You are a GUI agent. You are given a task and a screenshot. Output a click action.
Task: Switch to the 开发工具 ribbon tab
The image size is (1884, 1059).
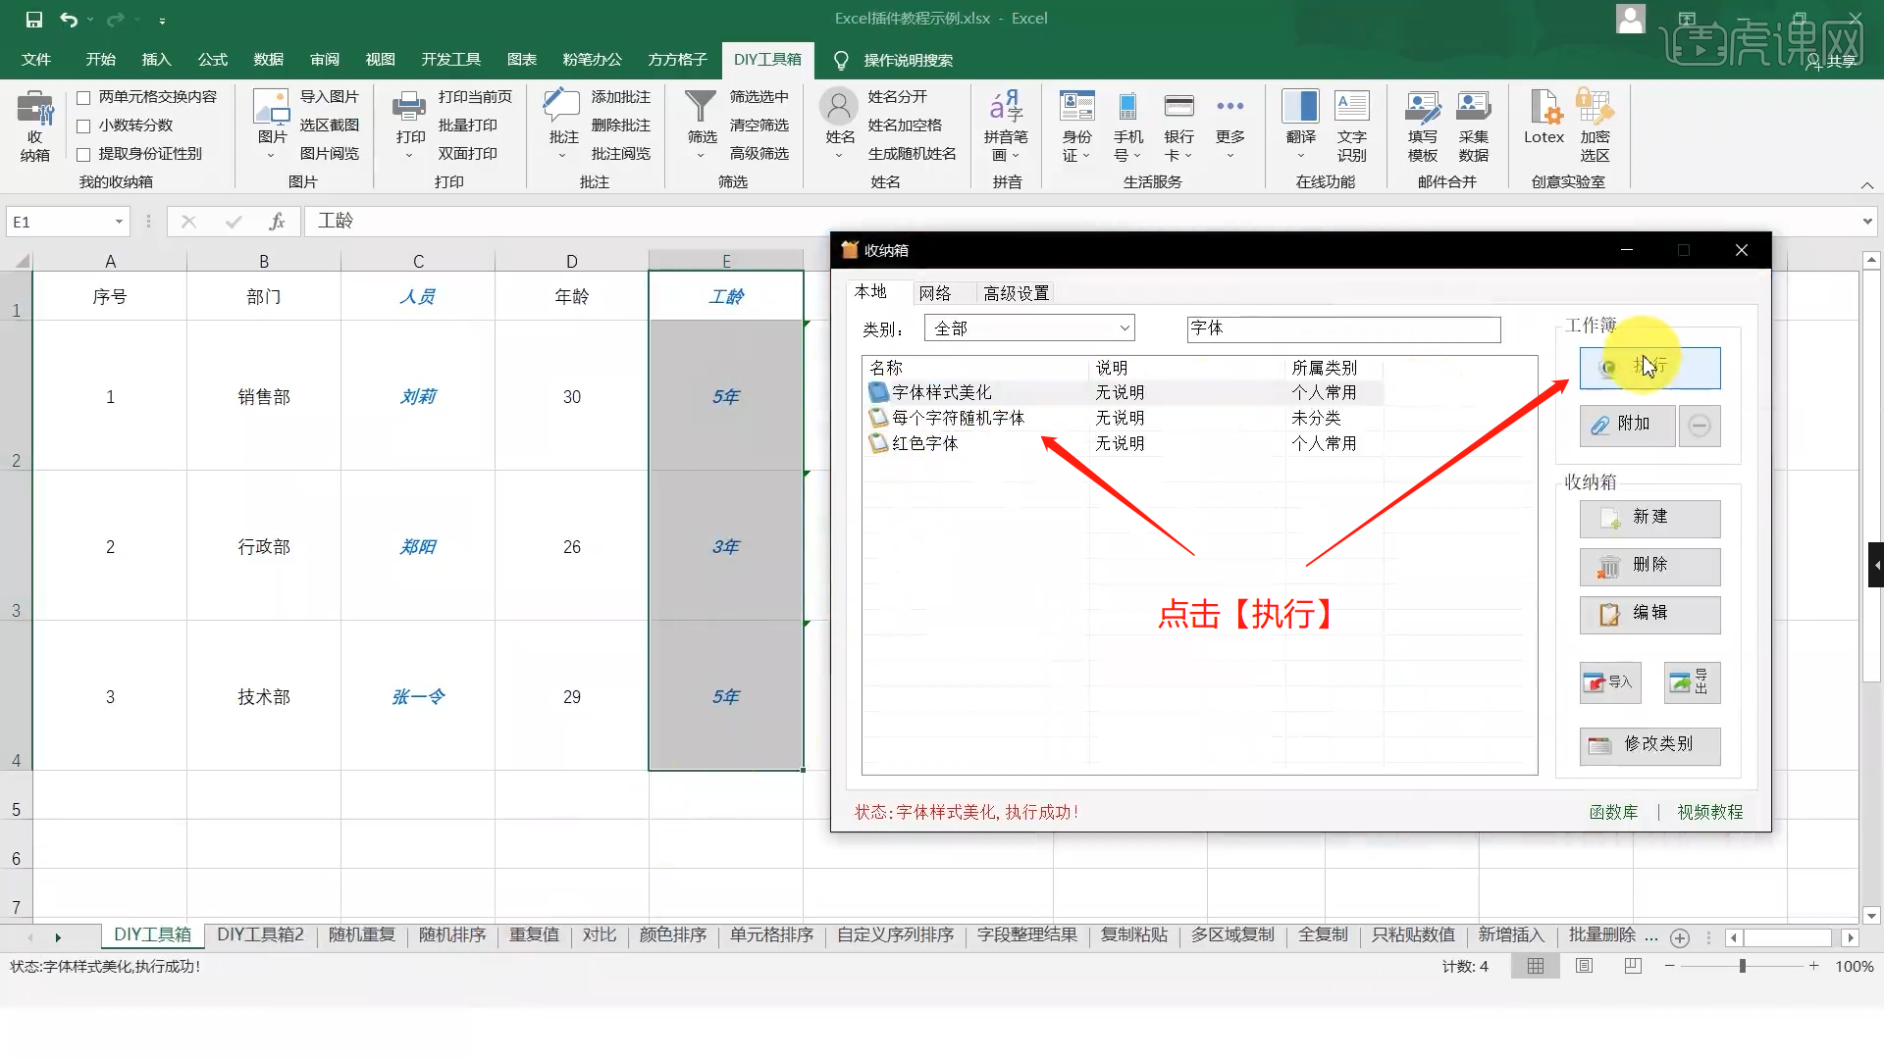(450, 60)
